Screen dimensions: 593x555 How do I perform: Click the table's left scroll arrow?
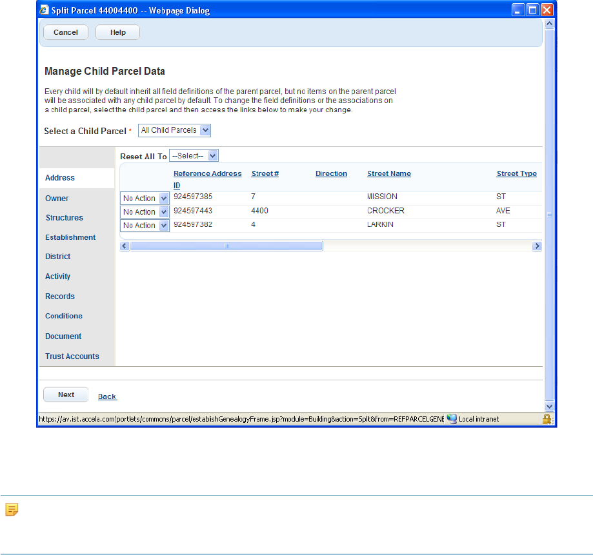point(125,246)
